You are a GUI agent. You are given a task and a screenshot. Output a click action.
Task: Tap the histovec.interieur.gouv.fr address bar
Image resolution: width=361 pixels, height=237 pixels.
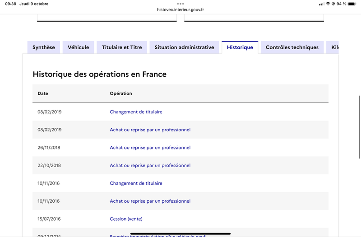(180, 9)
